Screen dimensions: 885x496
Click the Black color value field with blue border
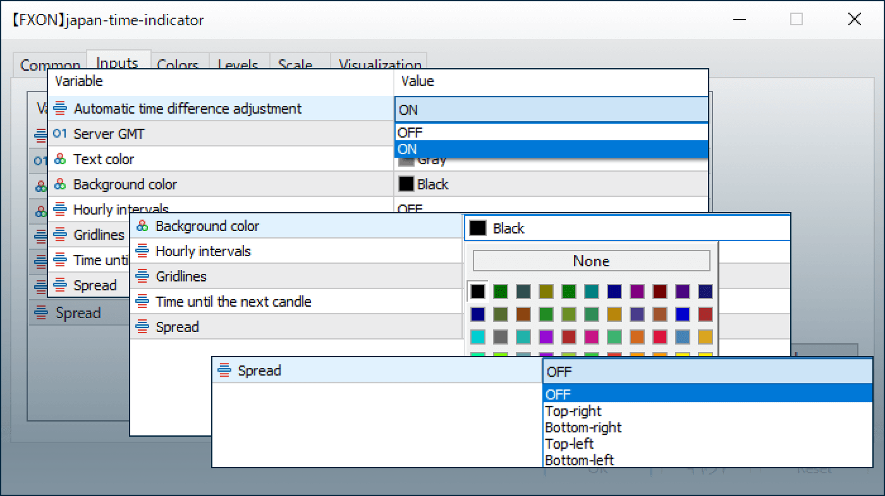tap(627, 228)
